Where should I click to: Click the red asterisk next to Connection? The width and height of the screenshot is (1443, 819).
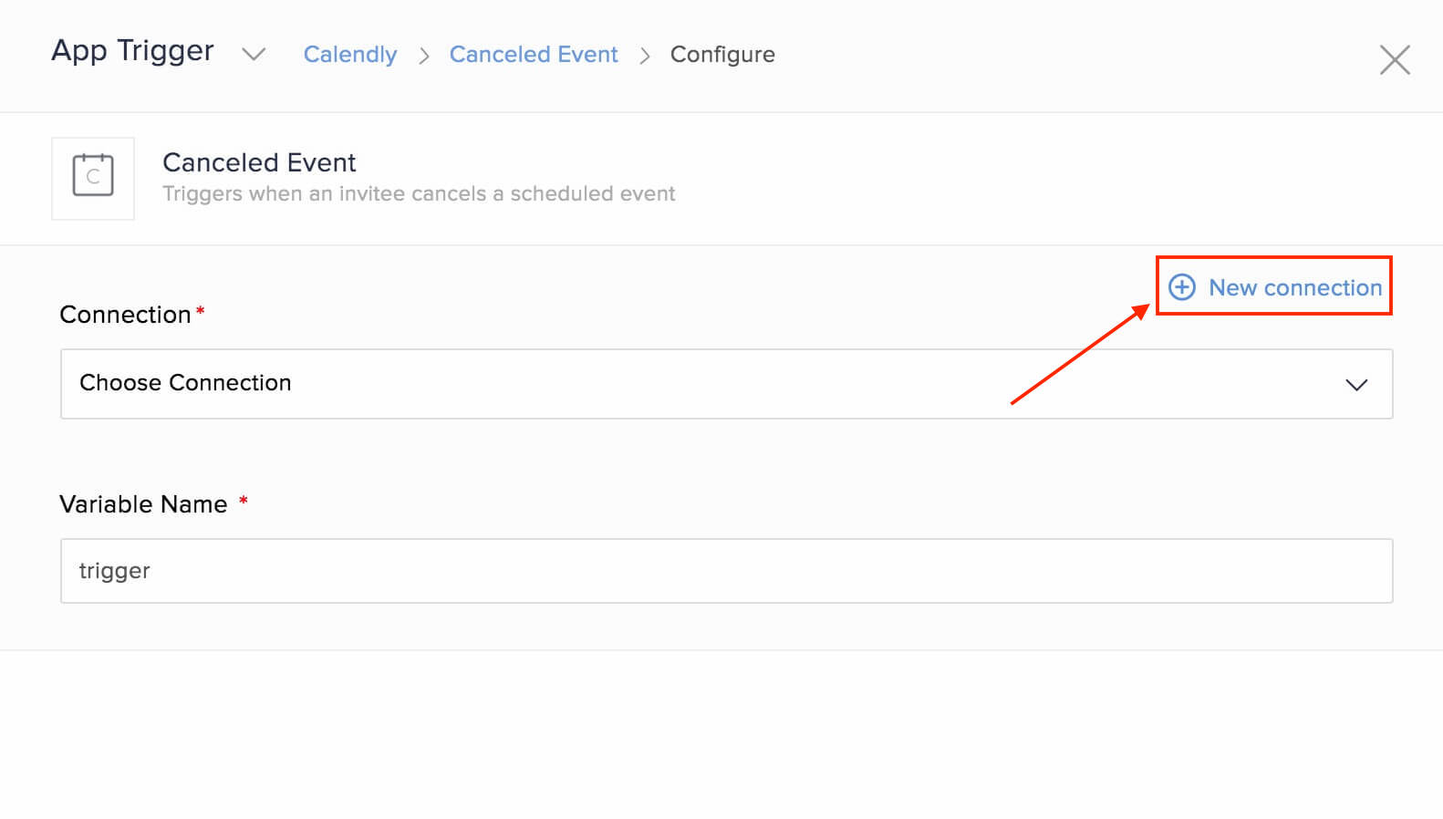pyautogui.click(x=201, y=311)
